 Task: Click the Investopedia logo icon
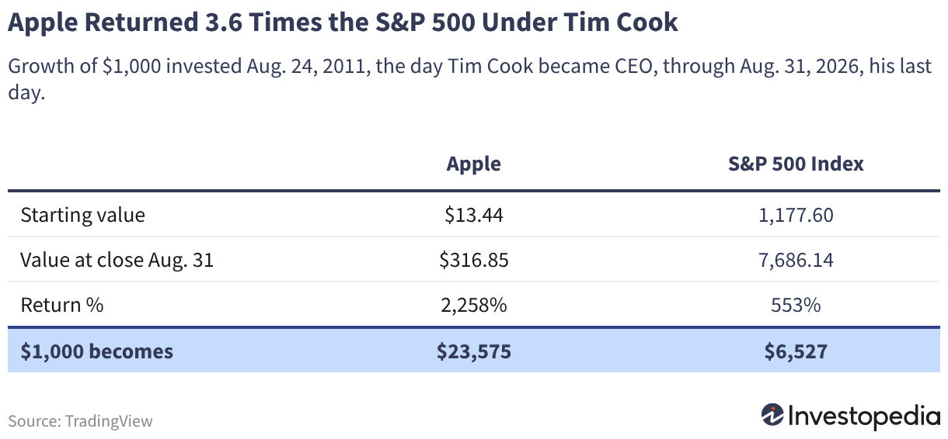[772, 415]
